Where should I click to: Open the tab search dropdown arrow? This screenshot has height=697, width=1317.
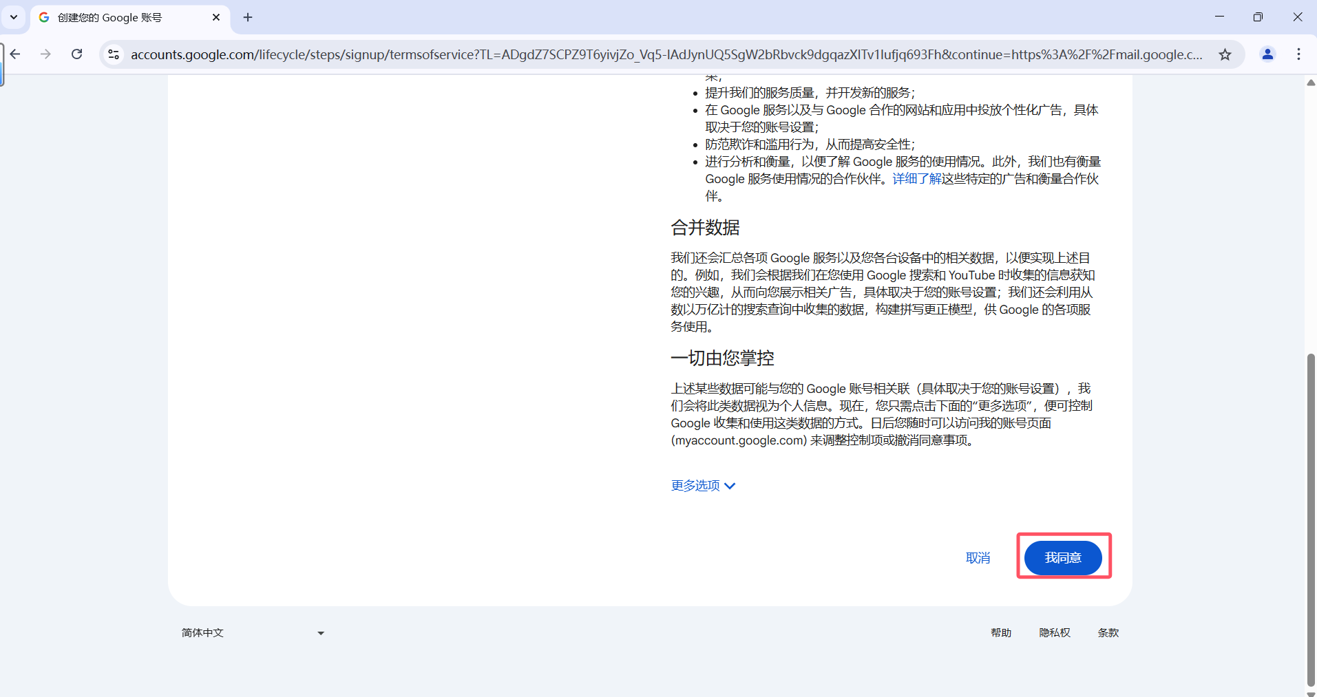pyautogui.click(x=14, y=17)
